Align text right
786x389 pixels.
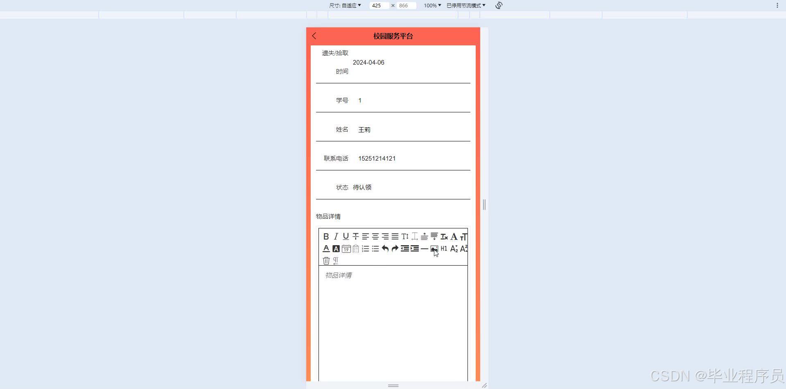pos(385,237)
